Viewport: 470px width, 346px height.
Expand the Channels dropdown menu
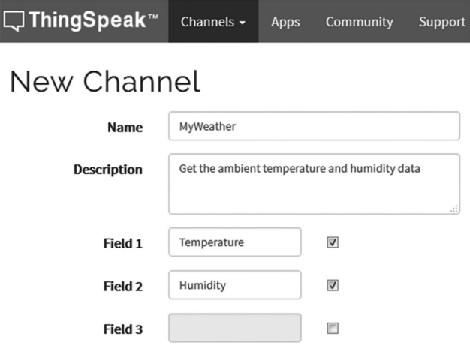click(213, 22)
